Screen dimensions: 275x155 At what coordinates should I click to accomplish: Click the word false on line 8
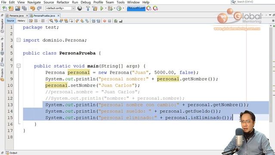point(186,72)
